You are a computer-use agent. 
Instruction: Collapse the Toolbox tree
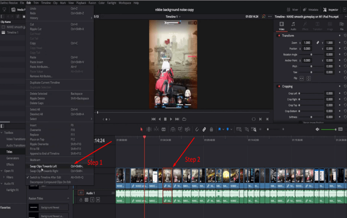pos(2,133)
